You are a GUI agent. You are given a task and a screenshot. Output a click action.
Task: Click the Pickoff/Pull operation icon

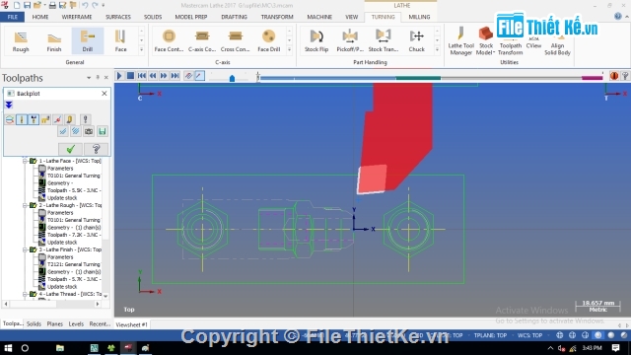coord(350,41)
